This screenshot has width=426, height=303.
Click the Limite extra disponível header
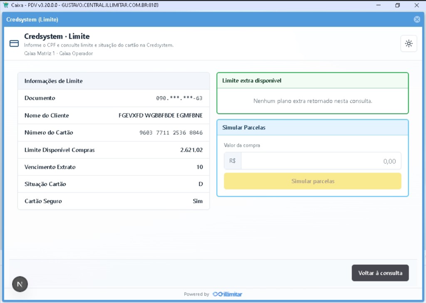tap(312, 81)
